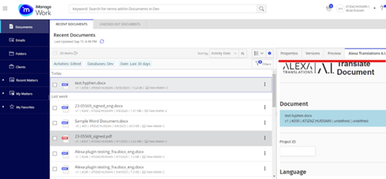Open more options for 23-05569_signed.pdf
Image resolution: width=386 pixels, height=179 pixels.
click(265, 138)
